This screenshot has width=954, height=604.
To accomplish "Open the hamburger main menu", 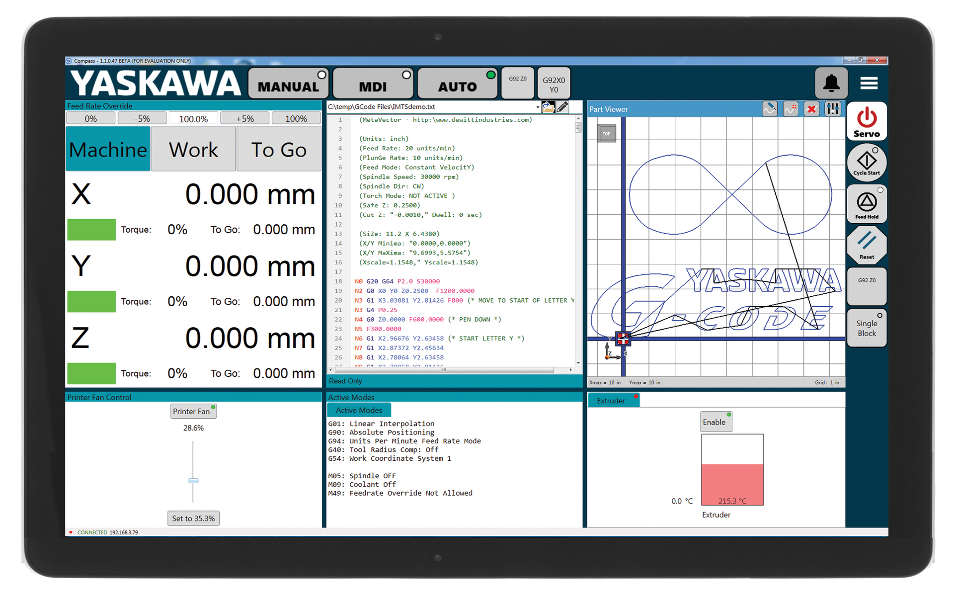I will [869, 83].
